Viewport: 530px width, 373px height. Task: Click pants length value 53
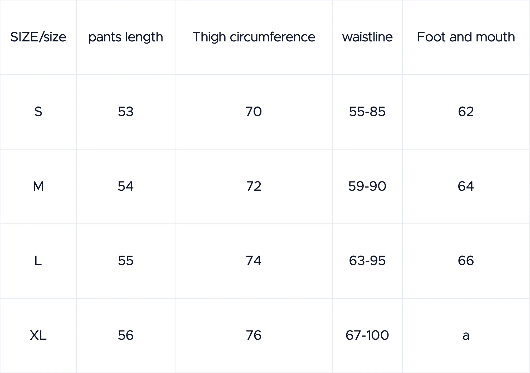pyautogui.click(x=126, y=112)
